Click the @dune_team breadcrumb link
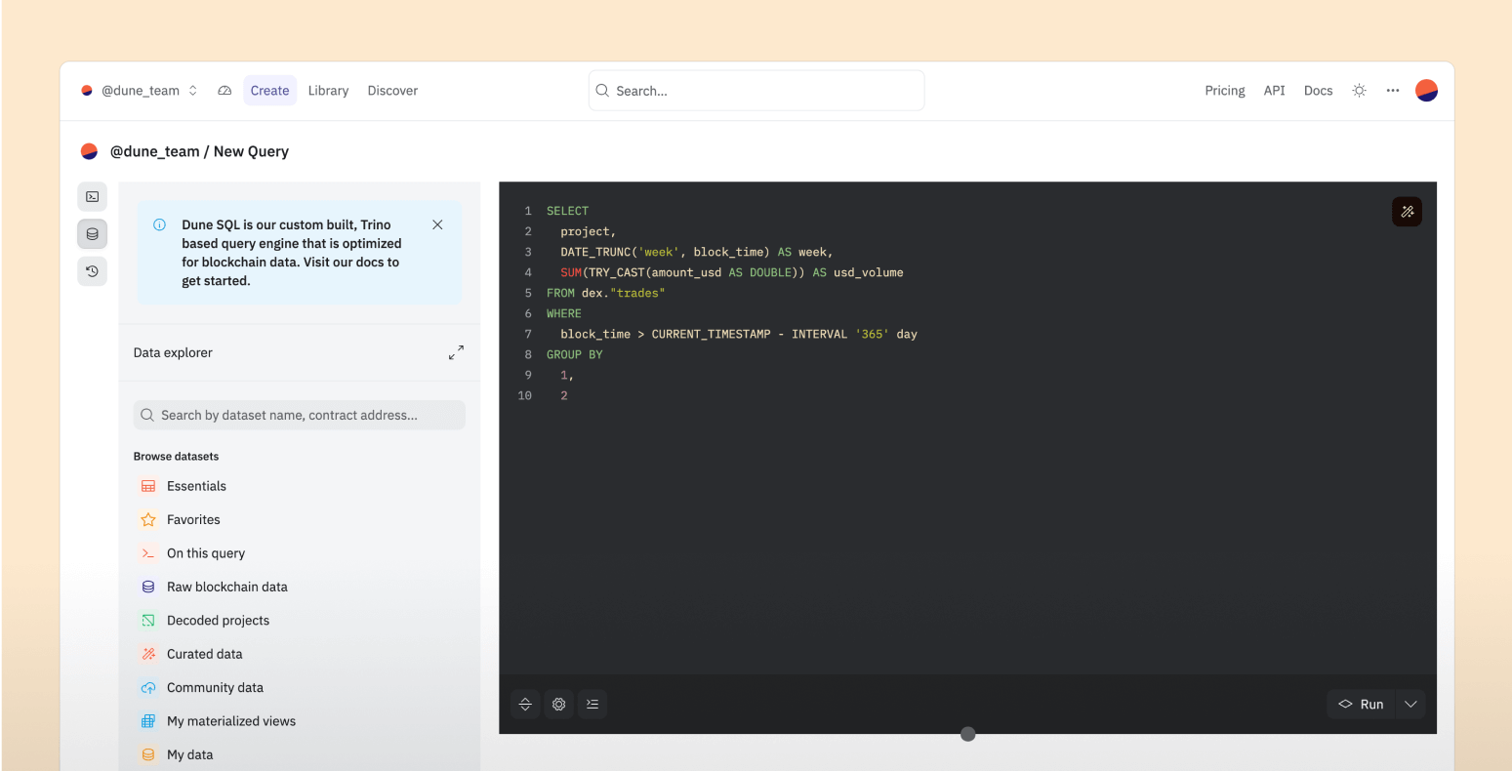This screenshot has height=771, width=1512. click(x=154, y=151)
